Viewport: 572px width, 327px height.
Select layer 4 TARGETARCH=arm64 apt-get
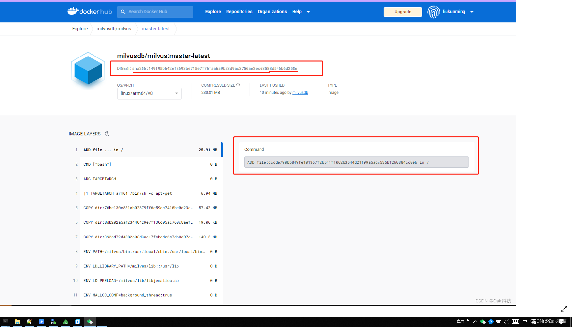coord(145,193)
